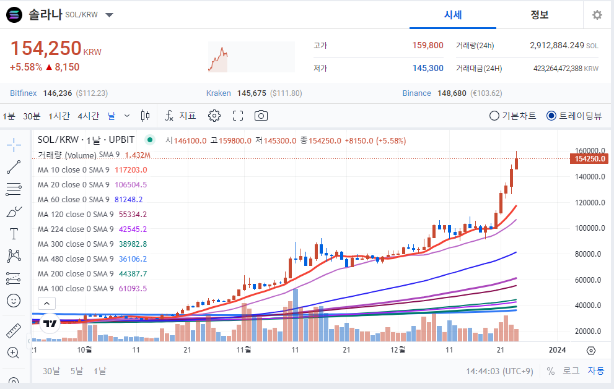Toggle 자동 auto scale
Image resolution: width=614 pixels, height=389 pixels.
595,370
